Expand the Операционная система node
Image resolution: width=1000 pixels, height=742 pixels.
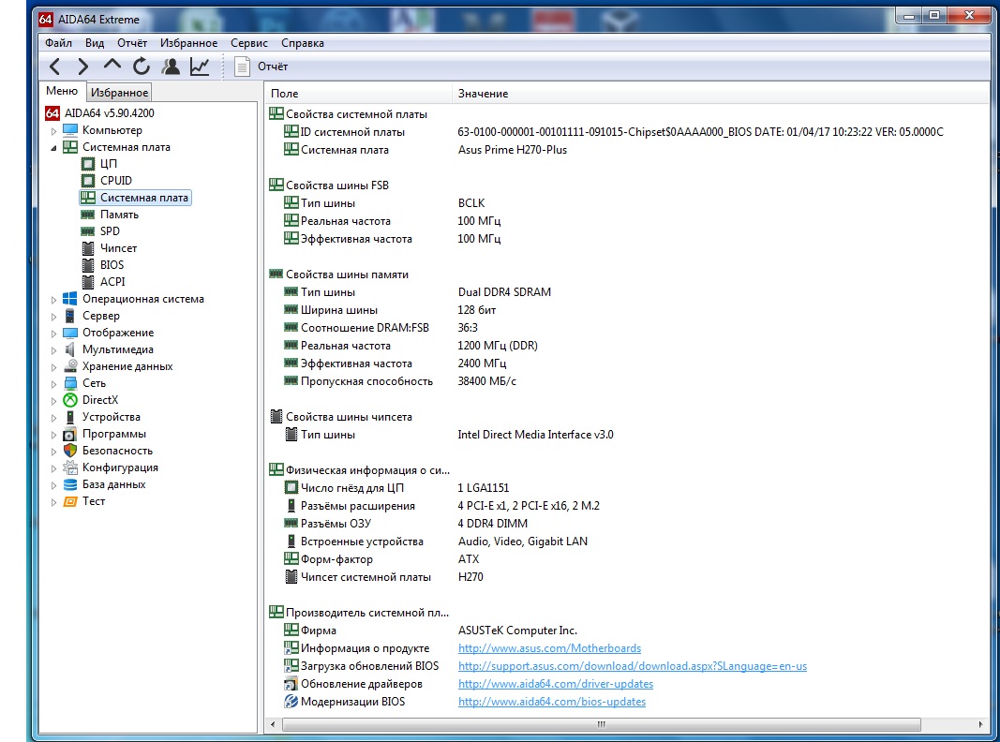(54, 300)
